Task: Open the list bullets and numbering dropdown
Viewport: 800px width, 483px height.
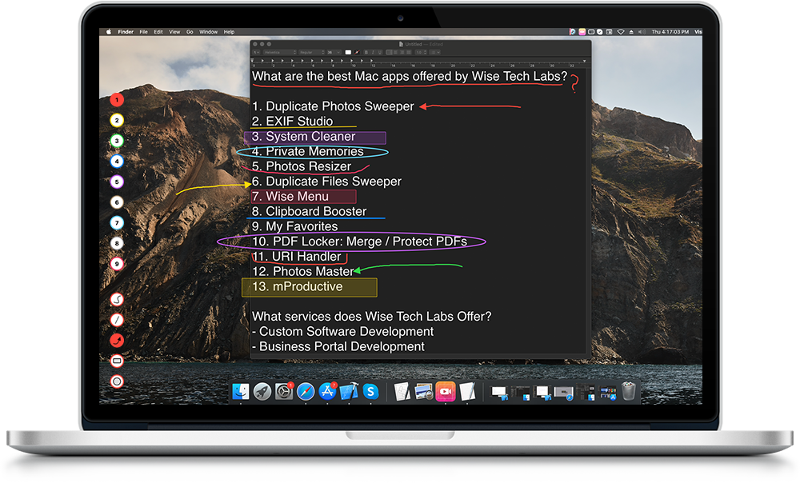Action: (x=434, y=52)
